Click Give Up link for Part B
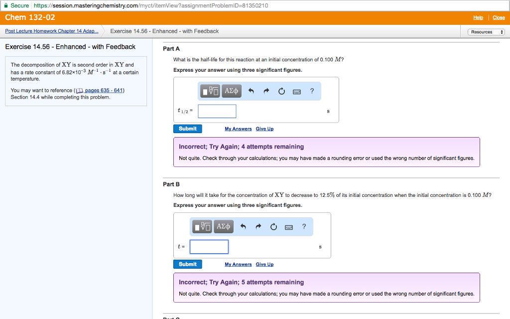The image size is (510, 319). (264, 265)
